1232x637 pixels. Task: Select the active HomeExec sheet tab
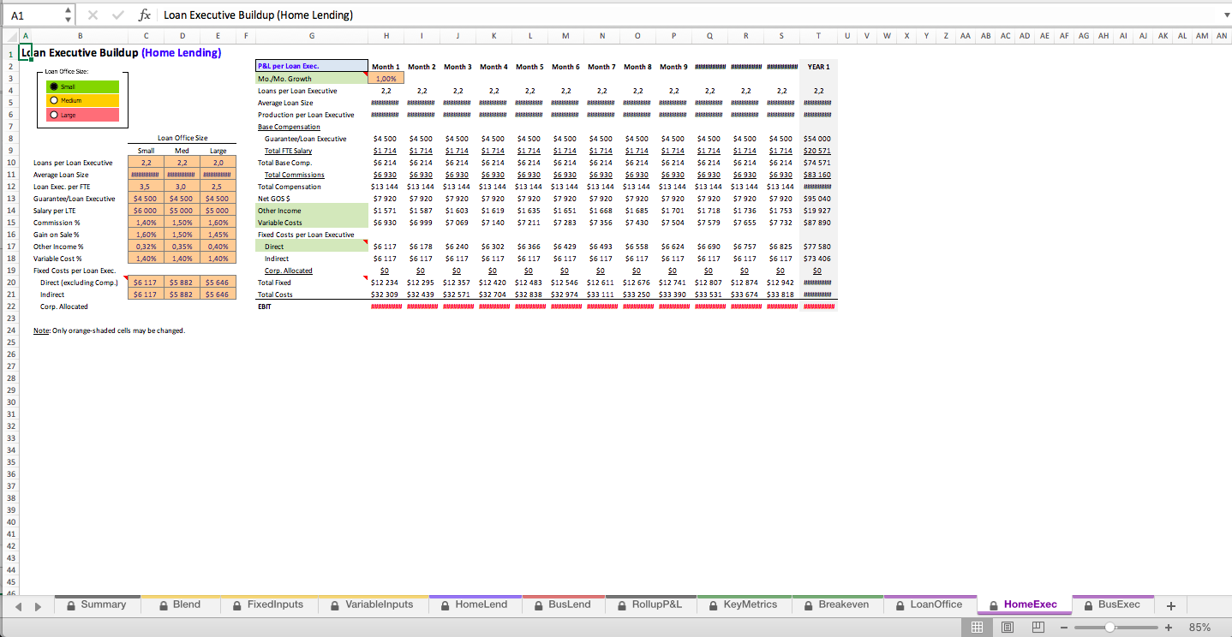point(1023,604)
